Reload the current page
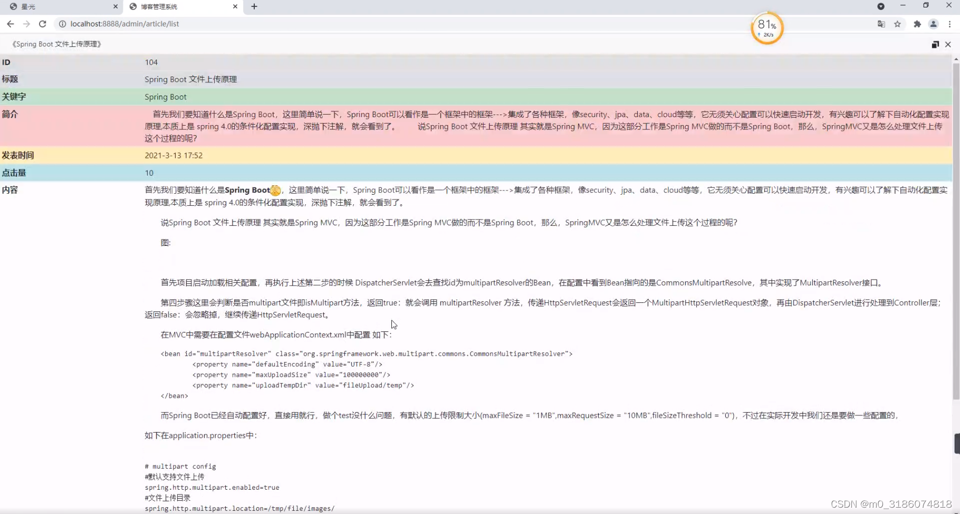This screenshot has height=514, width=960. point(43,24)
